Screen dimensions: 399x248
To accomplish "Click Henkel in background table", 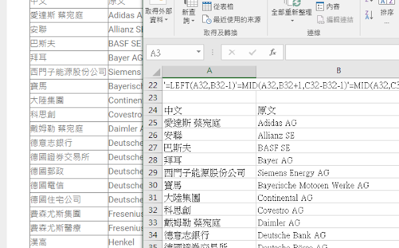I will tap(122, 242).
